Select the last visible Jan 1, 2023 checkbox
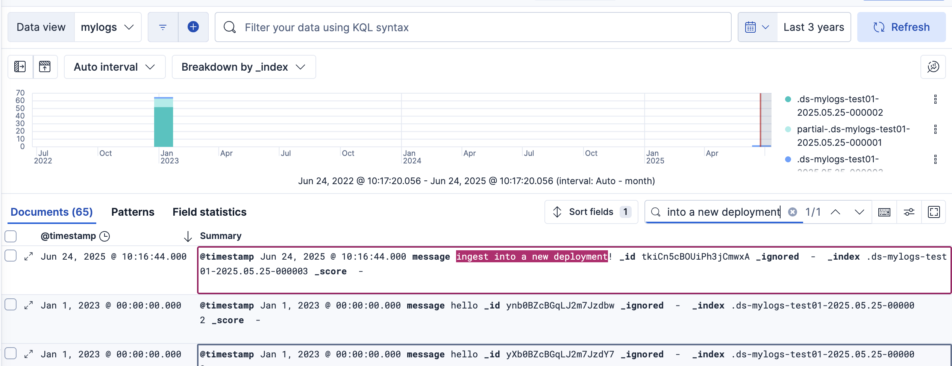The image size is (952, 366). tap(11, 353)
